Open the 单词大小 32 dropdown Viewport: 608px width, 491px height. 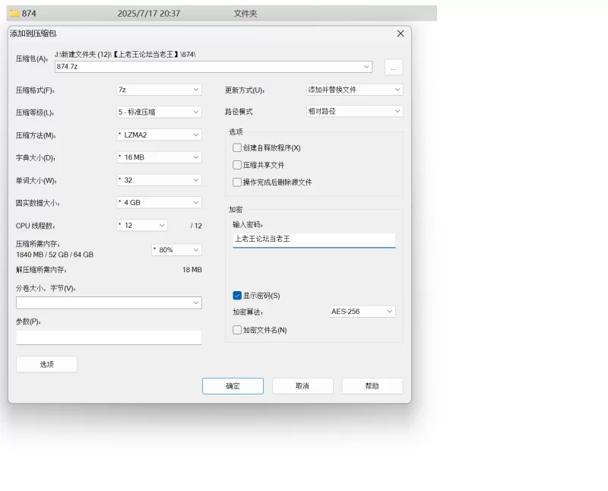(x=159, y=180)
